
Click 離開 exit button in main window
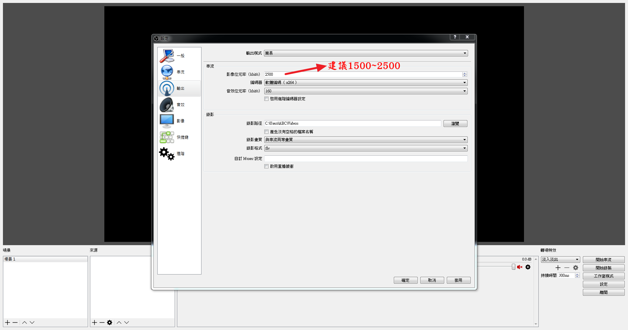tap(603, 292)
